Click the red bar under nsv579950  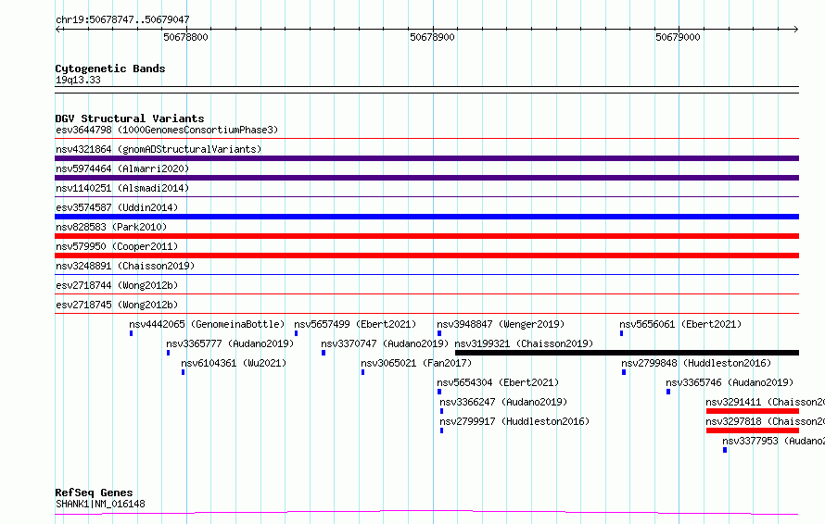point(426,256)
